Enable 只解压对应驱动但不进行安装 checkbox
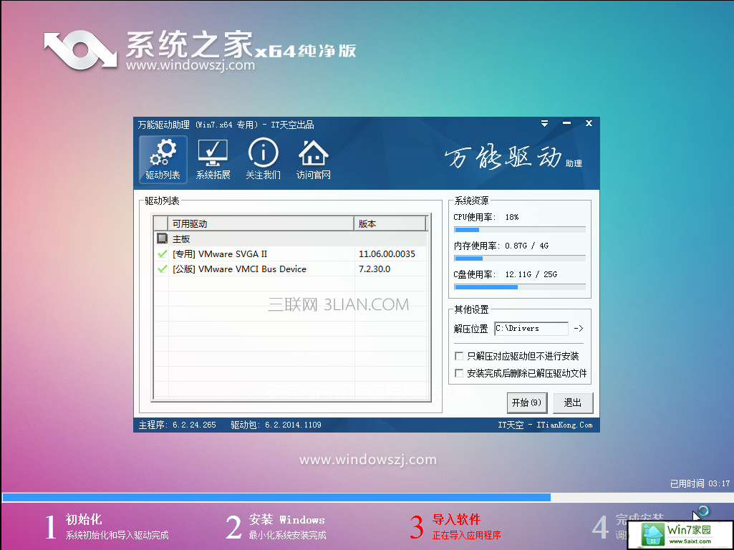 pyautogui.click(x=459, y=356)
